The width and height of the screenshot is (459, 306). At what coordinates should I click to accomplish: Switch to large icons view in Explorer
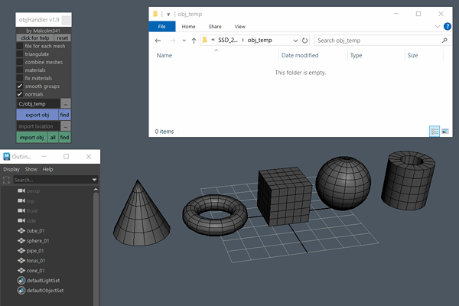pos(445,132)
